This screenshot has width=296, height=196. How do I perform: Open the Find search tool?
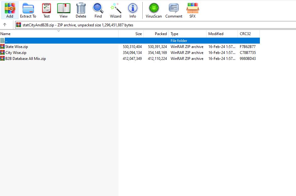pos(98,10)
